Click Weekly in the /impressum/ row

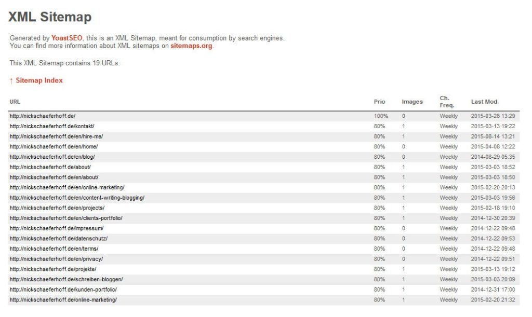click(448, 228)
